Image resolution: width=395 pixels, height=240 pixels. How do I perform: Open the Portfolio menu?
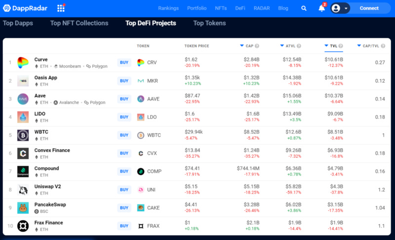pyautogui.click(x=197, y=8)
